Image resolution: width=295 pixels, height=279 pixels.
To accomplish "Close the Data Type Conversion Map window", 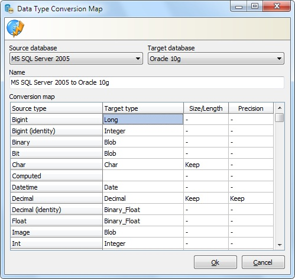I will click(x=277, y=7).
